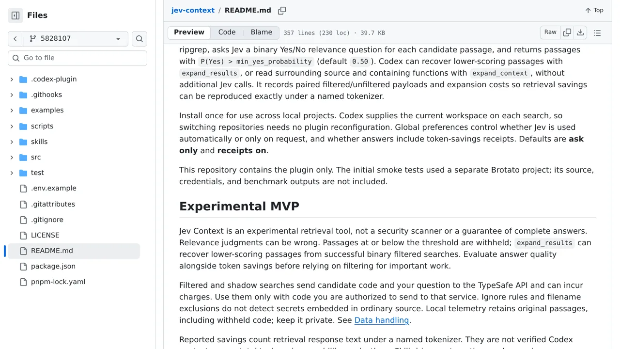
Task: Follow the Data handling link
Action: point(382,320)
